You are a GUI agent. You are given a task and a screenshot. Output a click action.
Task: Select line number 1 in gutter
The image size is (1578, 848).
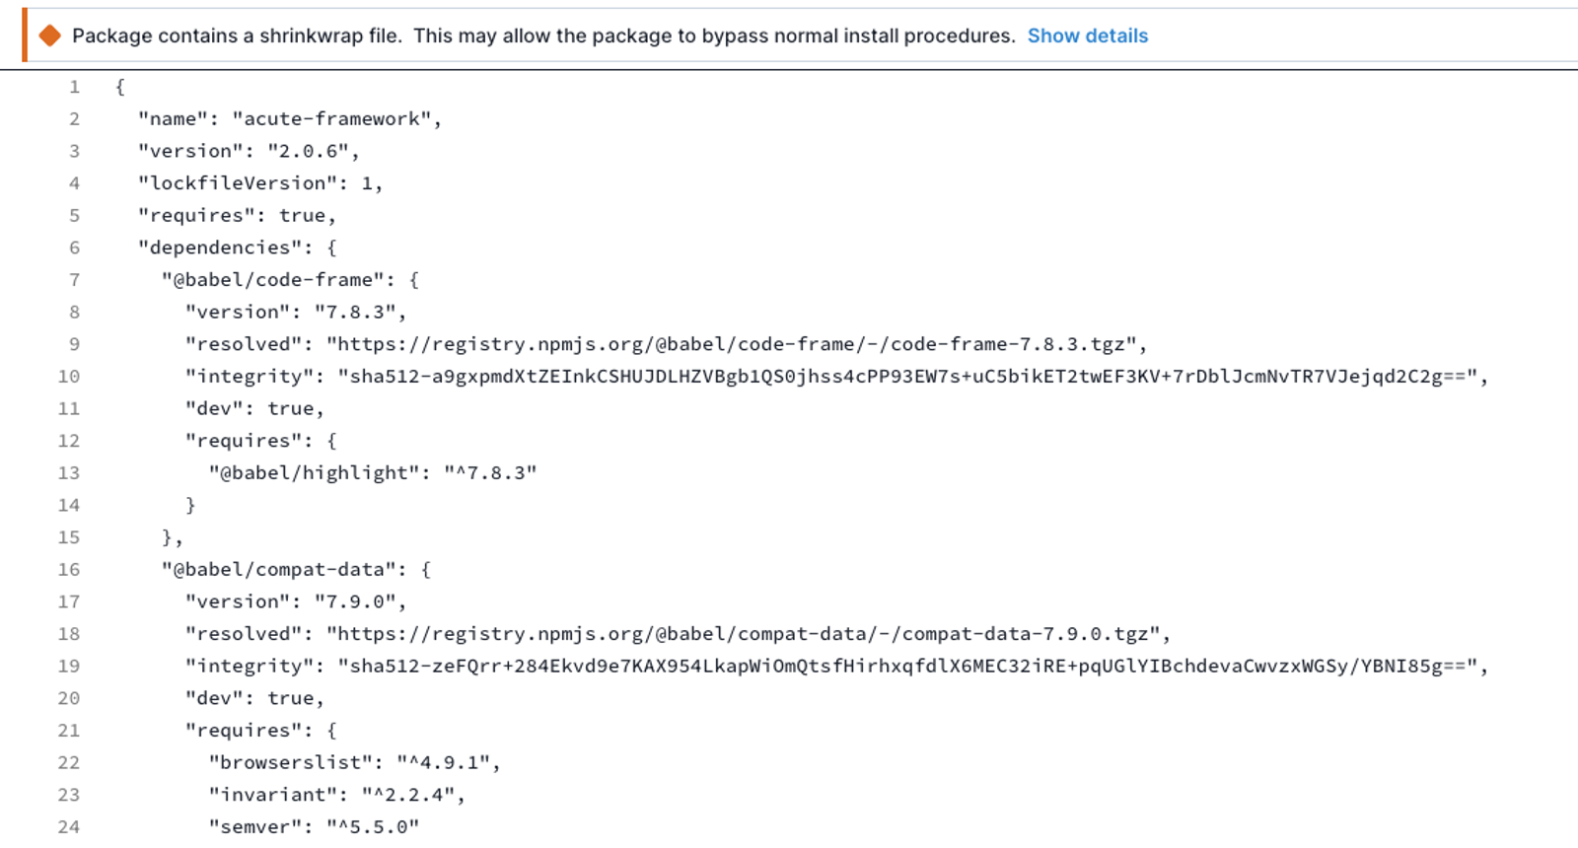point(74,87)
